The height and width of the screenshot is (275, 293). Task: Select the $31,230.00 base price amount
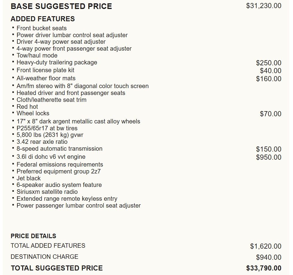click(263, 6)
